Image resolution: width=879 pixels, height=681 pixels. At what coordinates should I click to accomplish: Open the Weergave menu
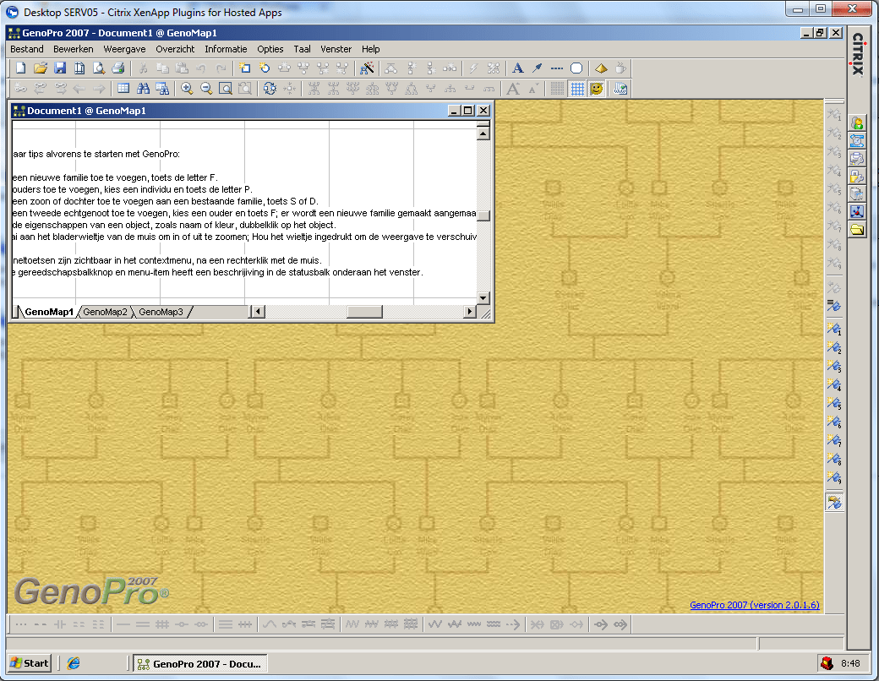124,49
